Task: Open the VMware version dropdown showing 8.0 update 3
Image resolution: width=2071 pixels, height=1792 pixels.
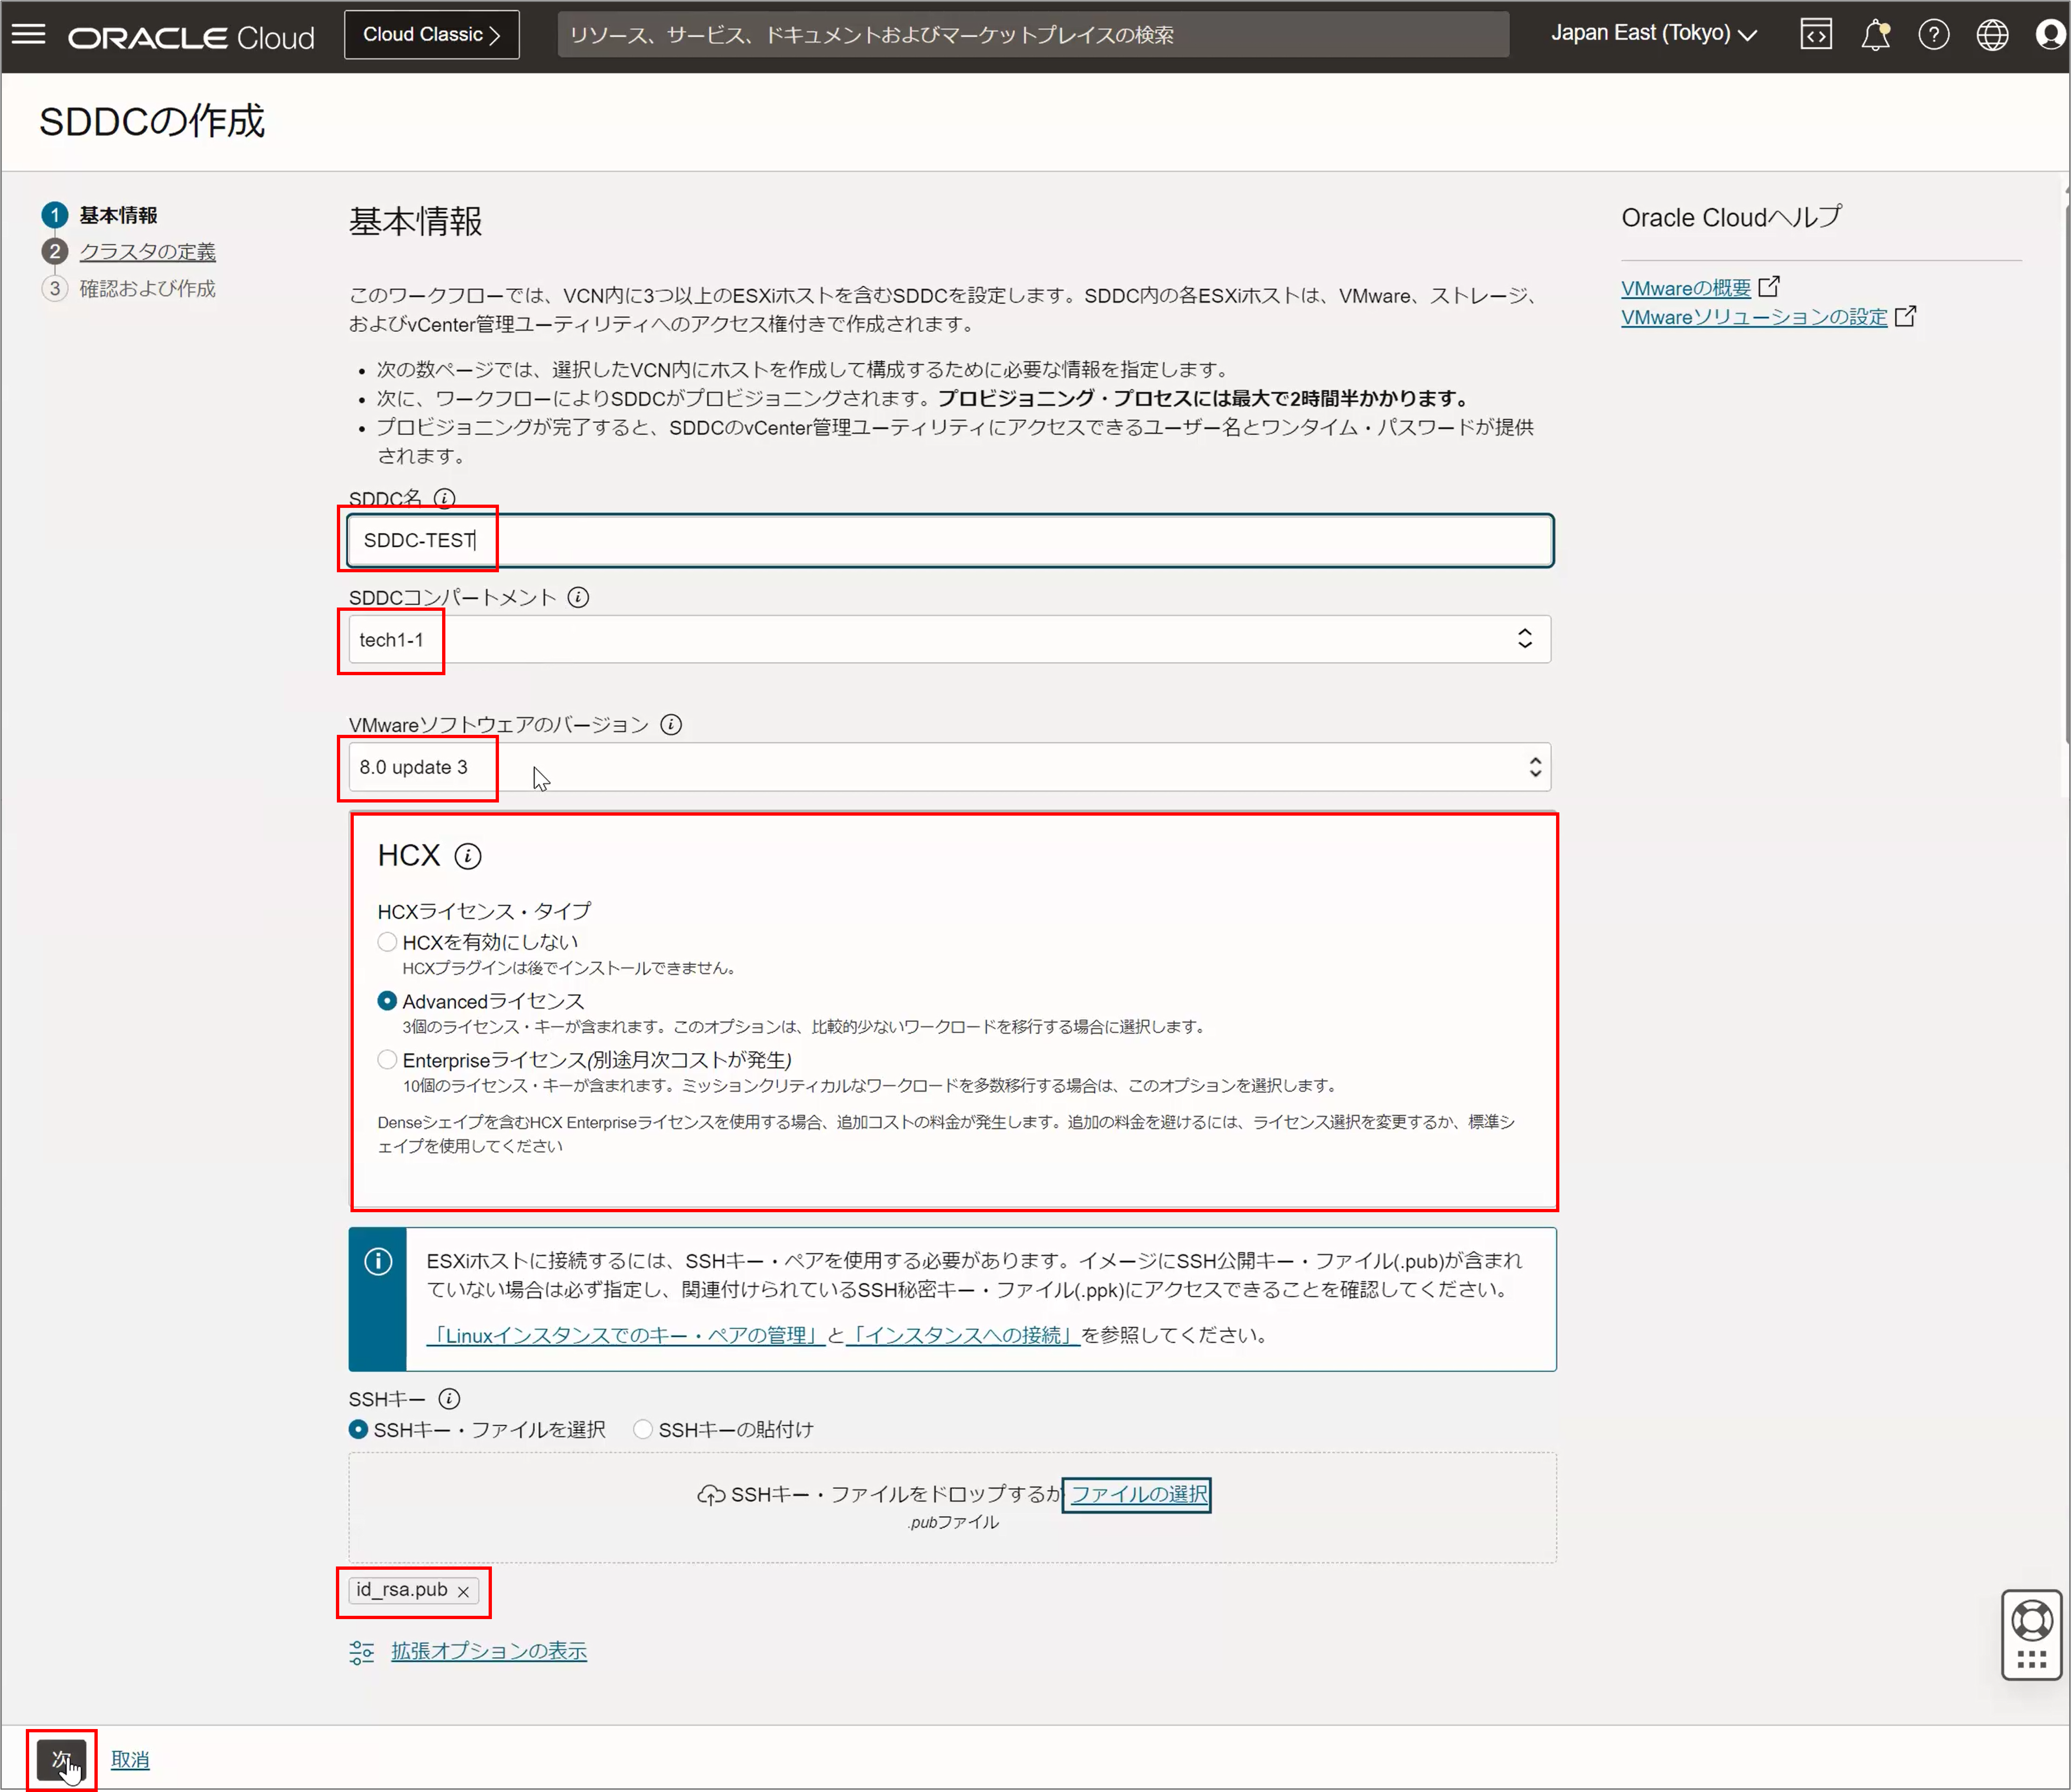Action: pyautogui.click(x=949, y=767)
